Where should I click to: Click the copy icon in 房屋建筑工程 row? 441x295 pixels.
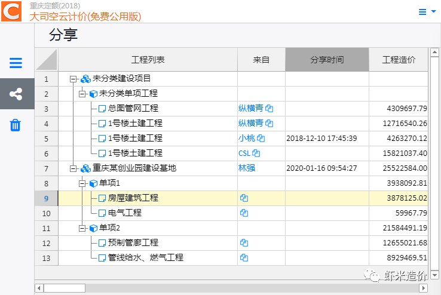[x=244, y=198]
